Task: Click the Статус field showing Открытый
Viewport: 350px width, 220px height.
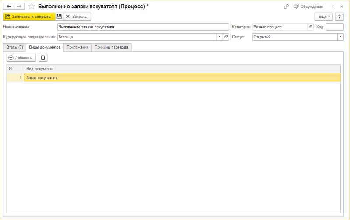Action: coord(295,37)
